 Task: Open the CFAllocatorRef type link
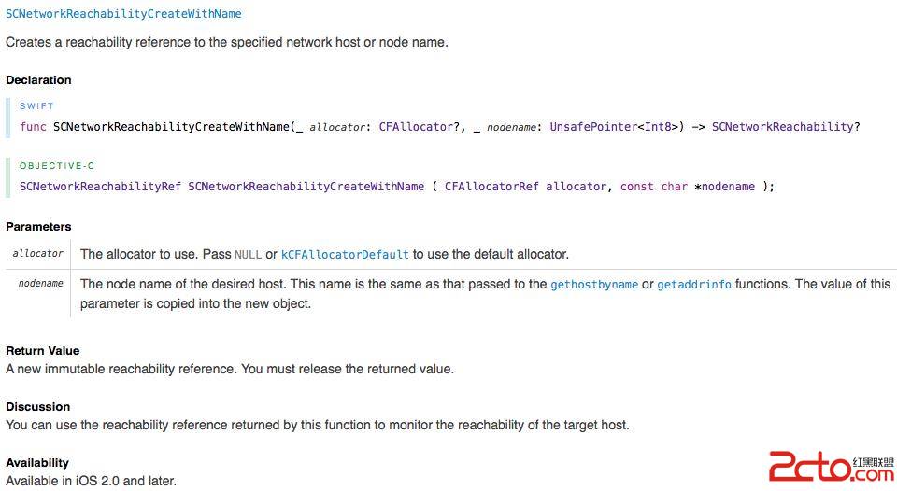pos(491,187)
